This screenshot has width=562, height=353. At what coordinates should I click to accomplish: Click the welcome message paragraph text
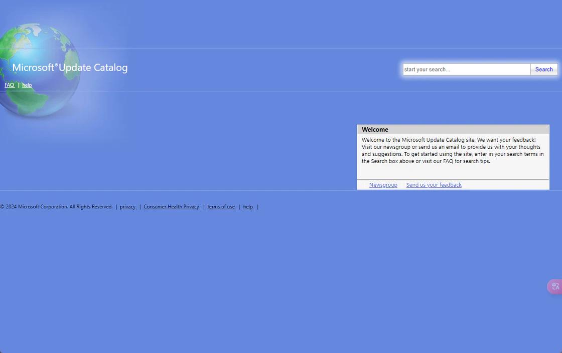click(x=452, y=150)
